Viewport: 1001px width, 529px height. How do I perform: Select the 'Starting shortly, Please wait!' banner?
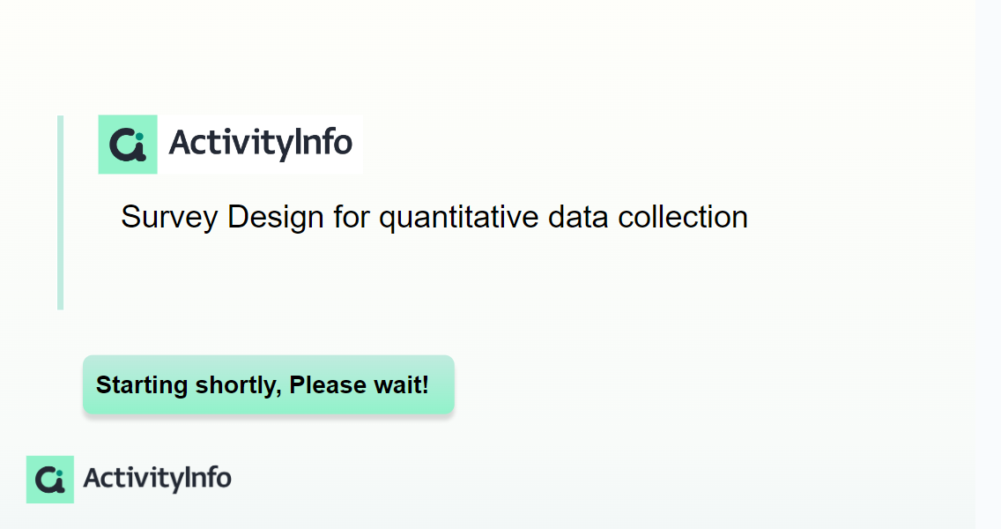tap(268, 384)
